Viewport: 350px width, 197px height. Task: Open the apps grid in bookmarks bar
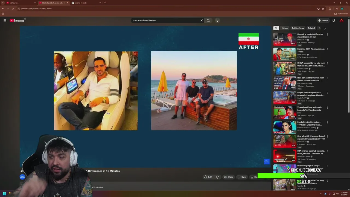coord(3,14)
